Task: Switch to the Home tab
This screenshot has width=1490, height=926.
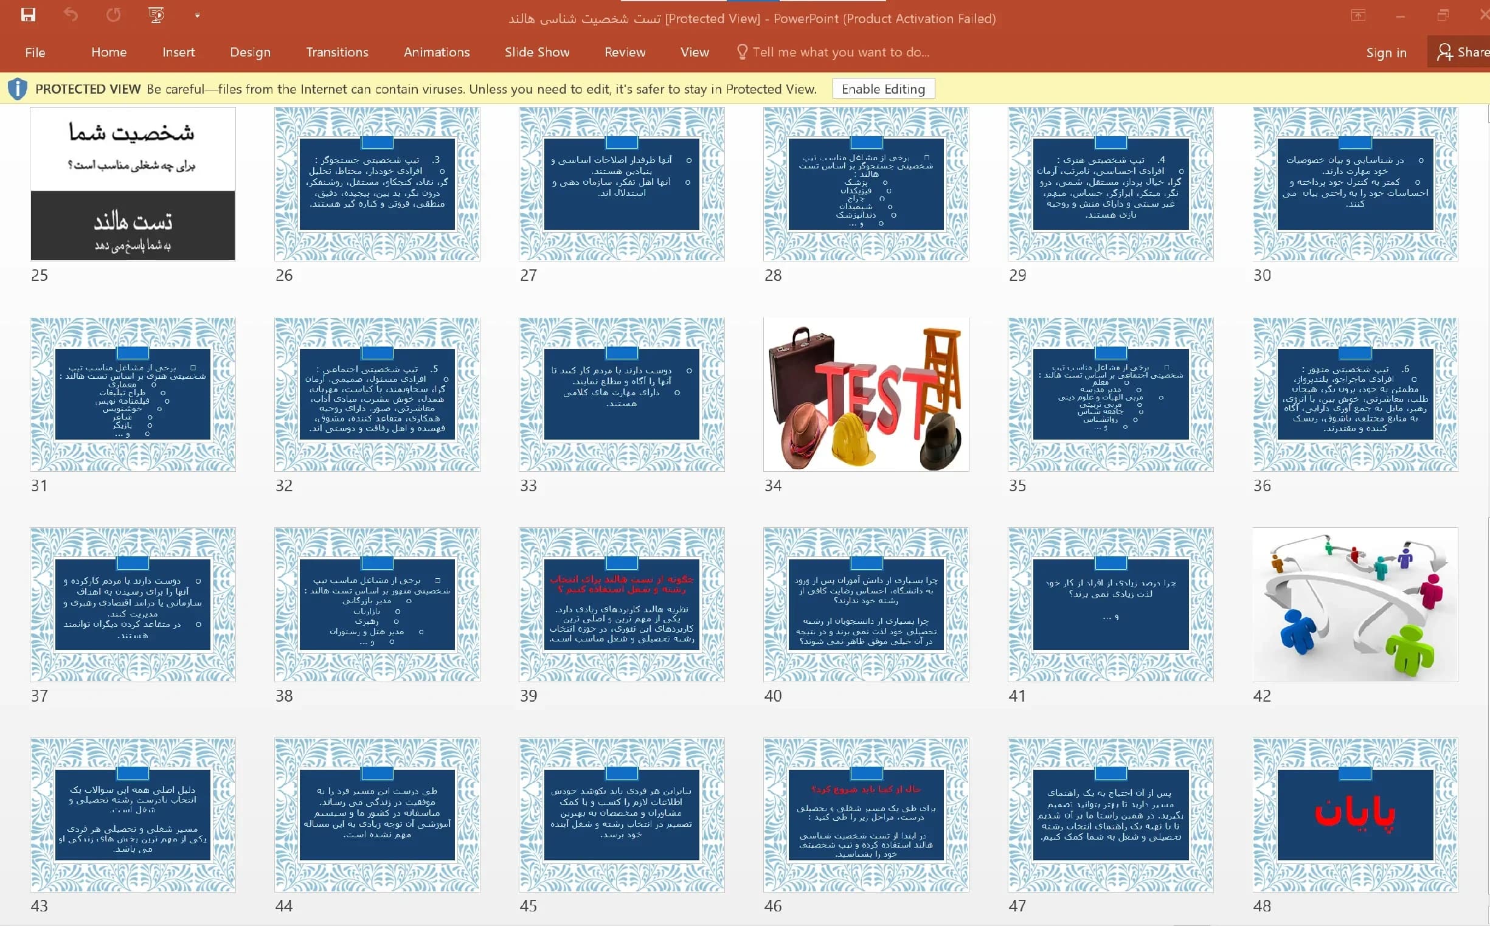Action: click(x=109, y=53)
